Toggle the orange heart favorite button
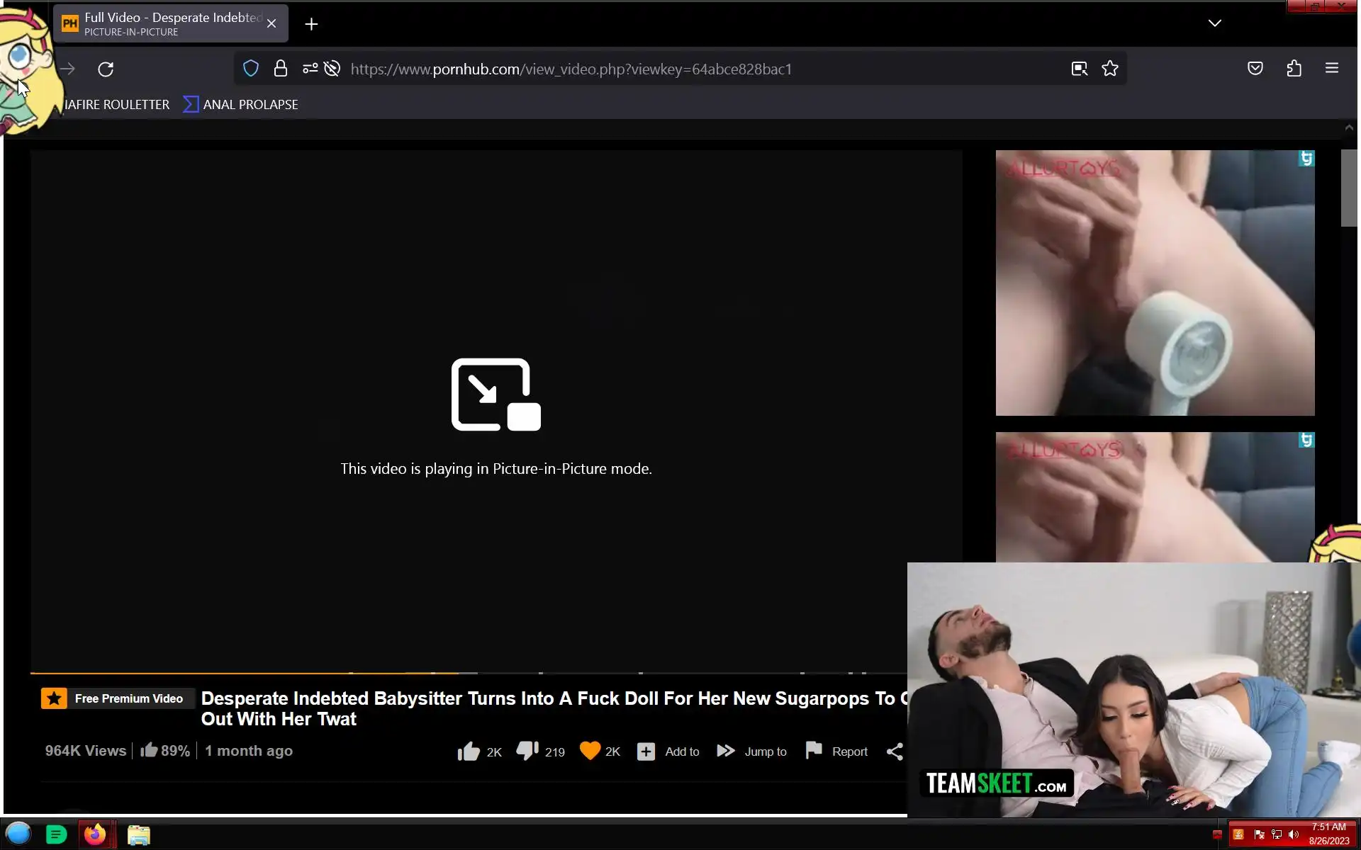This screenshot has height=850, width=1361. click(590, 751)
